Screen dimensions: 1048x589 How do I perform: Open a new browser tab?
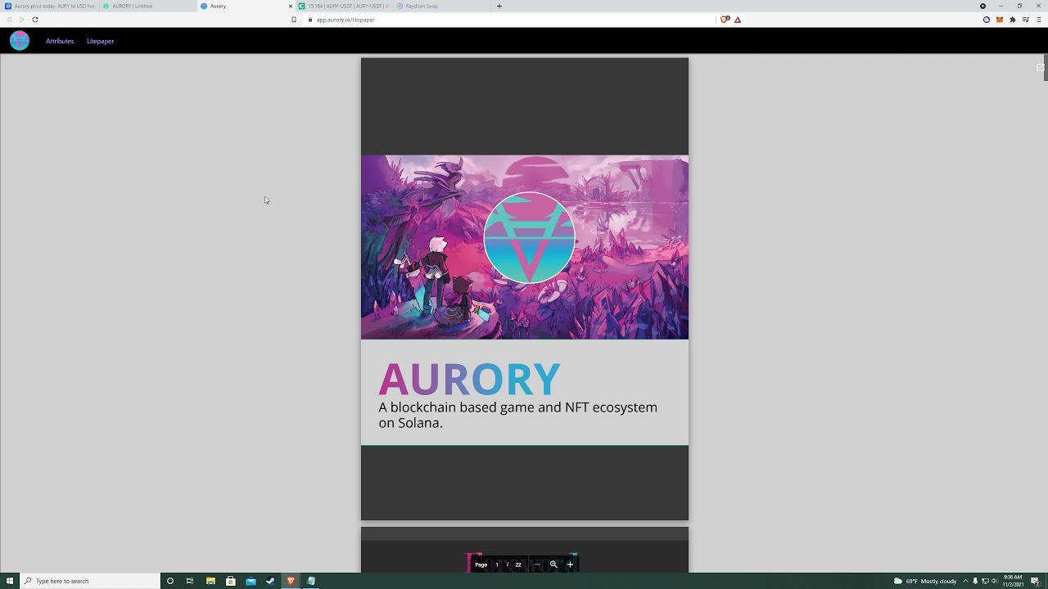(x=499, y=6)
